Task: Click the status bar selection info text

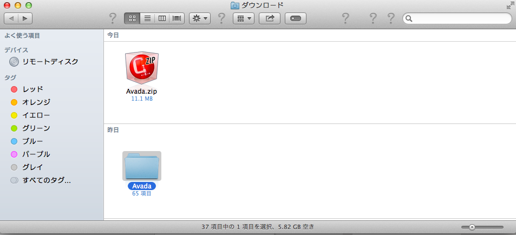Action: pos(258,227)
